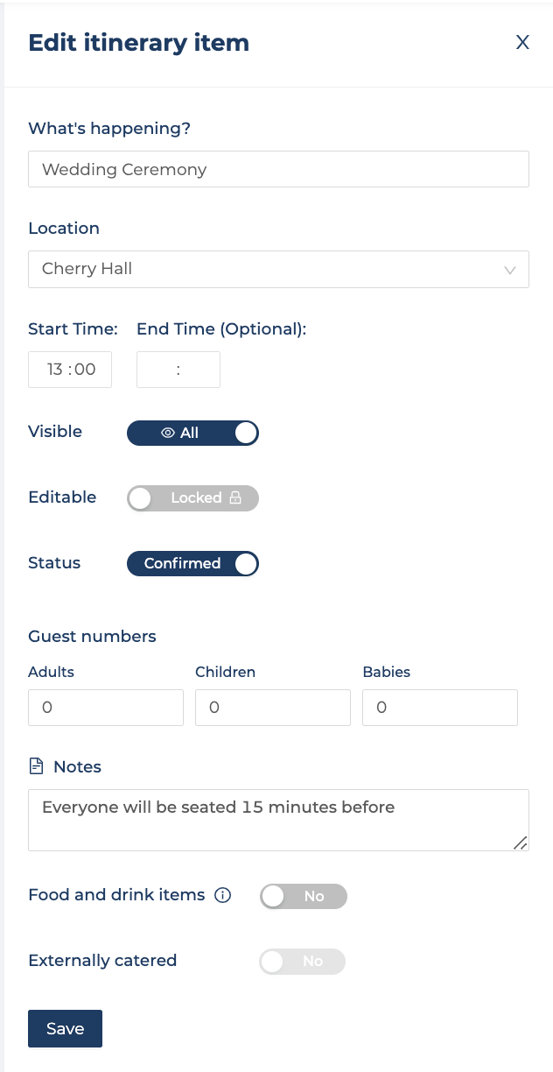Click the Location dropdown chevron arrow
The width and height of the screenshot is (553, 1072).
tap(510, 270)
